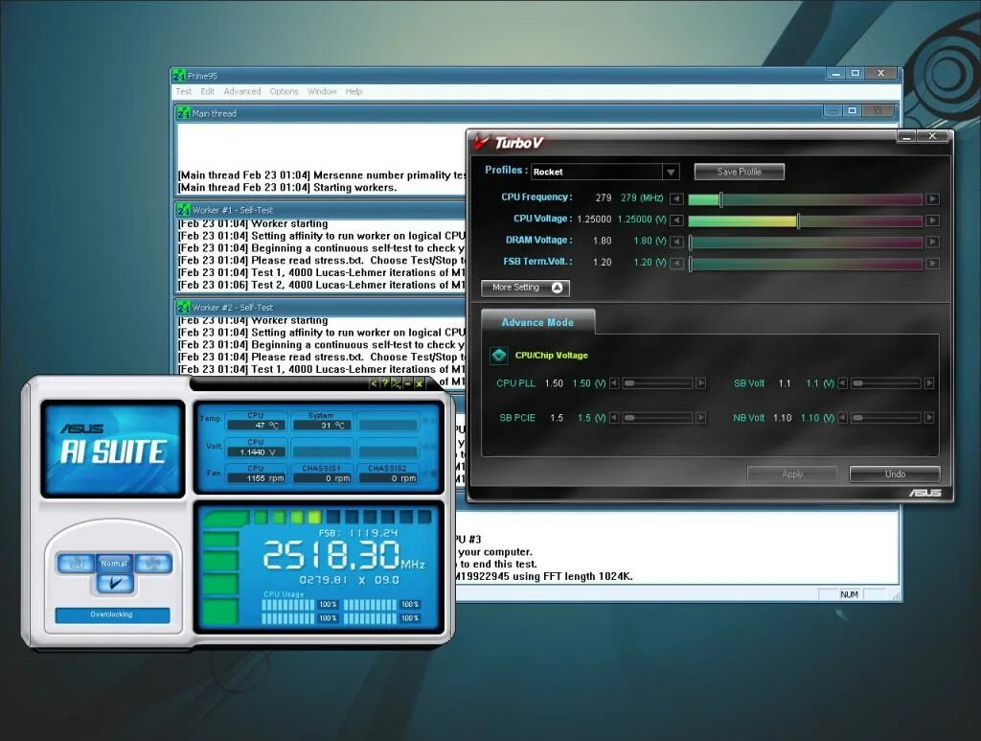981x741 pixels.
Task: Click the CPU/Chip Voltage chip icon
Action: click(498, 355)
